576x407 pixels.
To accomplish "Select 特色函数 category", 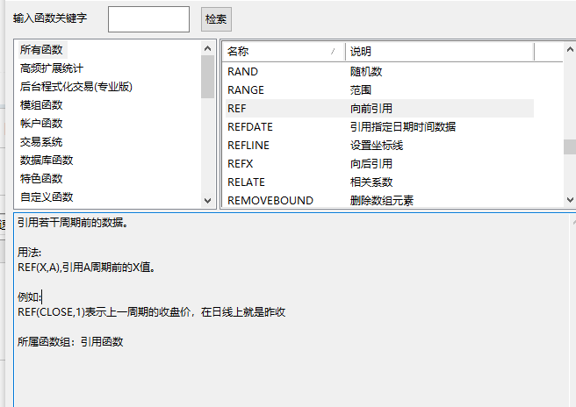I will (x=41, y=178).
